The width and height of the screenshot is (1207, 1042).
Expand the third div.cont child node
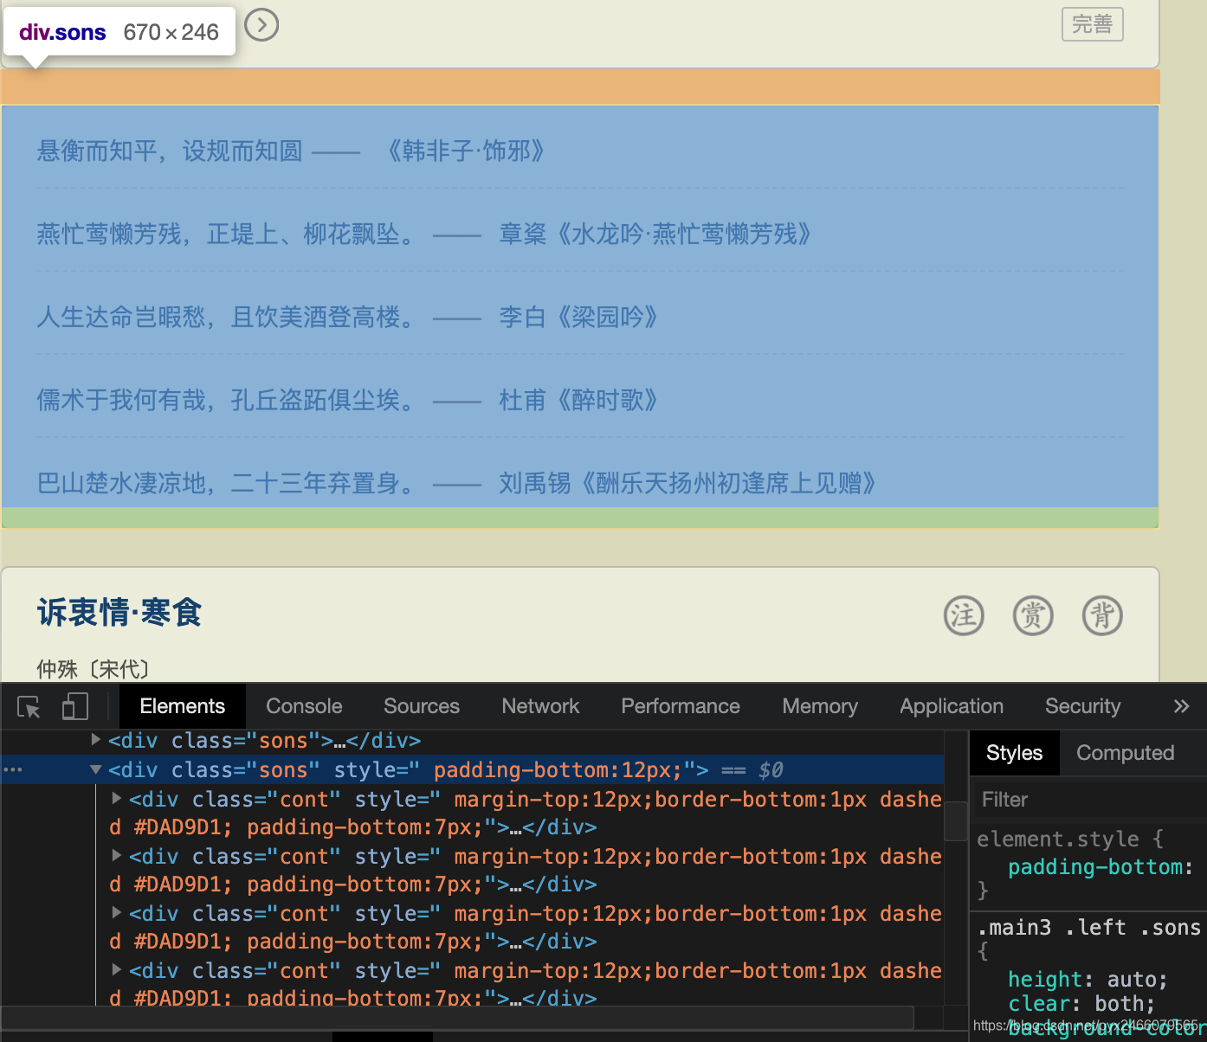(117, 913)
